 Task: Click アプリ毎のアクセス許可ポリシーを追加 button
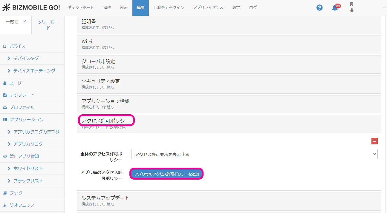click(x=167, y=174)
